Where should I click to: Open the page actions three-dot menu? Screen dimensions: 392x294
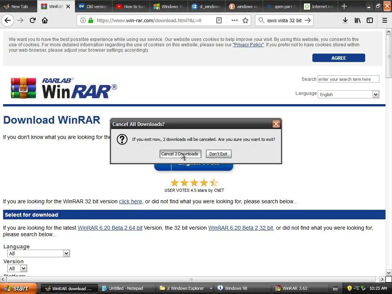pyautogui.click(x=235, y=20)
